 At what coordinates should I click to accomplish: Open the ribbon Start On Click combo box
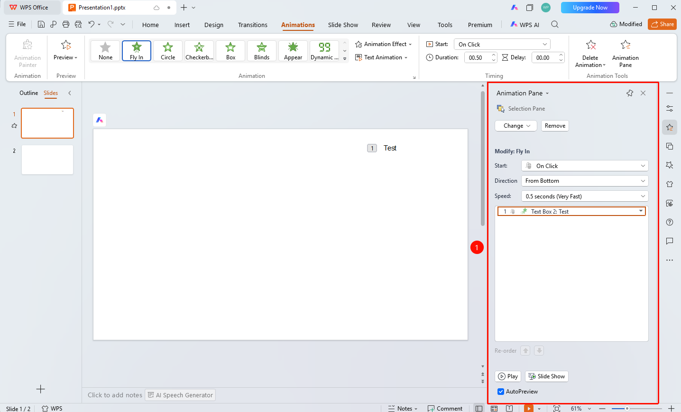tap(502, 44)
